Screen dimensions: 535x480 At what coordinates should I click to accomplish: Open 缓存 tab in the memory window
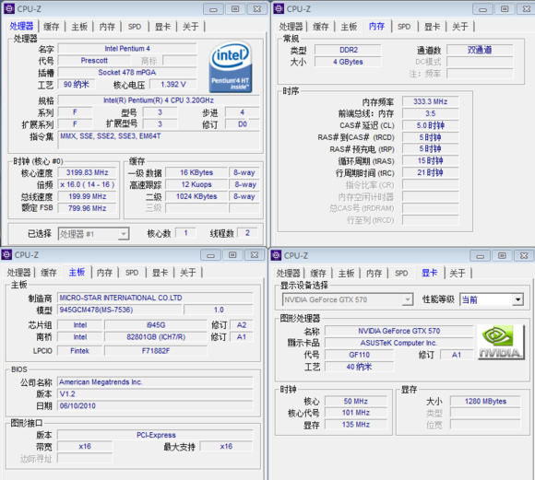click(321, 26)
